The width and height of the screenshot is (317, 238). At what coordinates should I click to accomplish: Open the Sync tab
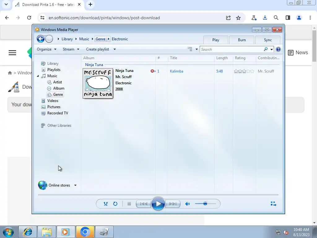click(268, 40)
